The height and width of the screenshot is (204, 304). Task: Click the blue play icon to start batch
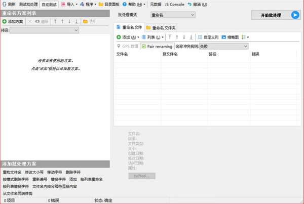[295, 15]
